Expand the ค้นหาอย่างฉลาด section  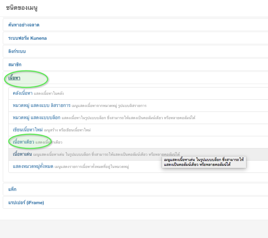click(x=24, y=25)
